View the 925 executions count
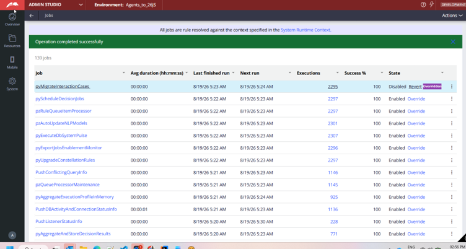466x249 pixels. click(x=334, y=197)
